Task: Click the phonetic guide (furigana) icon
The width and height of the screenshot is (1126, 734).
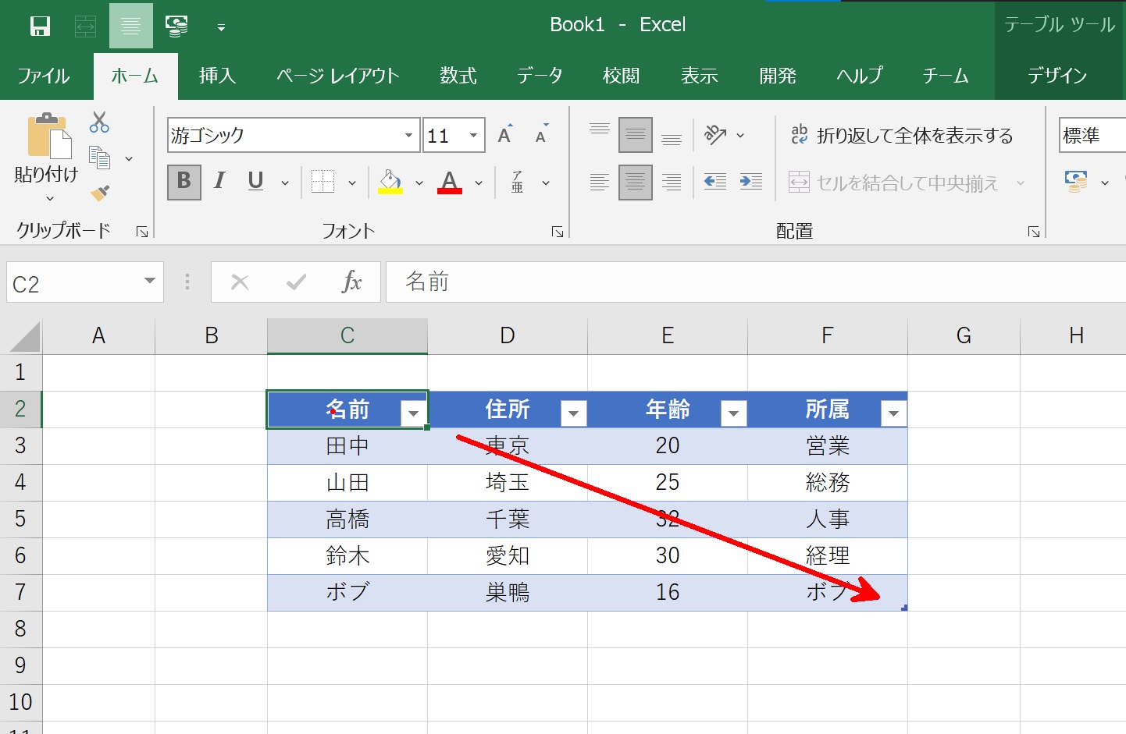Action: coord(518,182)
